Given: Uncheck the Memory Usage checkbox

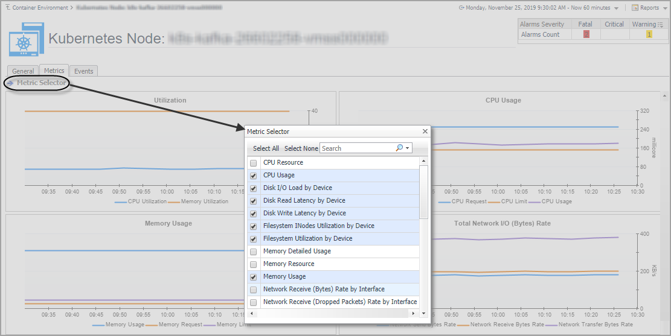Looking at the screenshot, I should coord(253,277).
